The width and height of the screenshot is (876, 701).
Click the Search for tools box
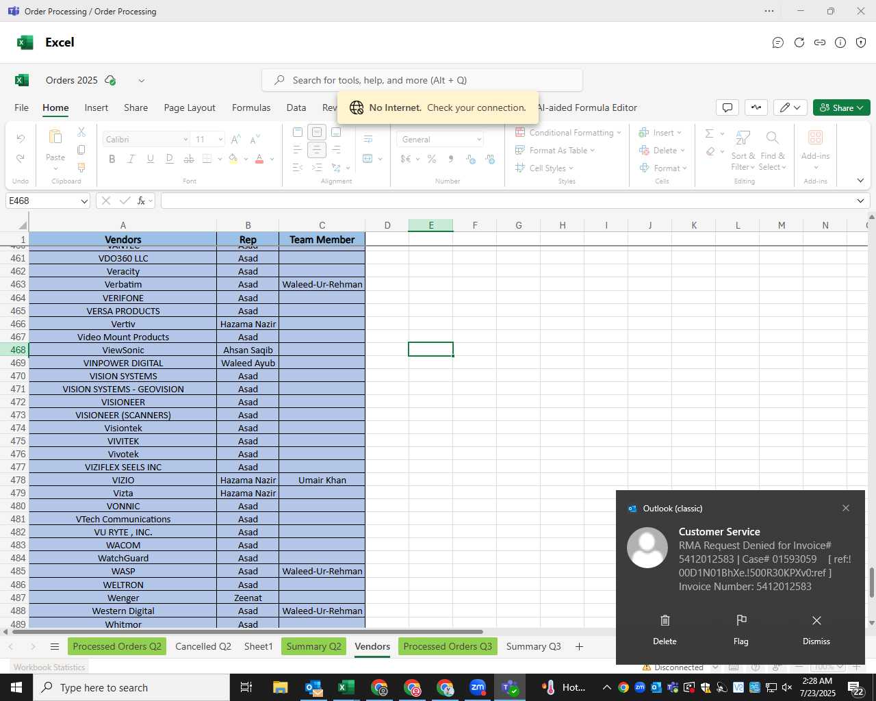(x=422, y=80)
